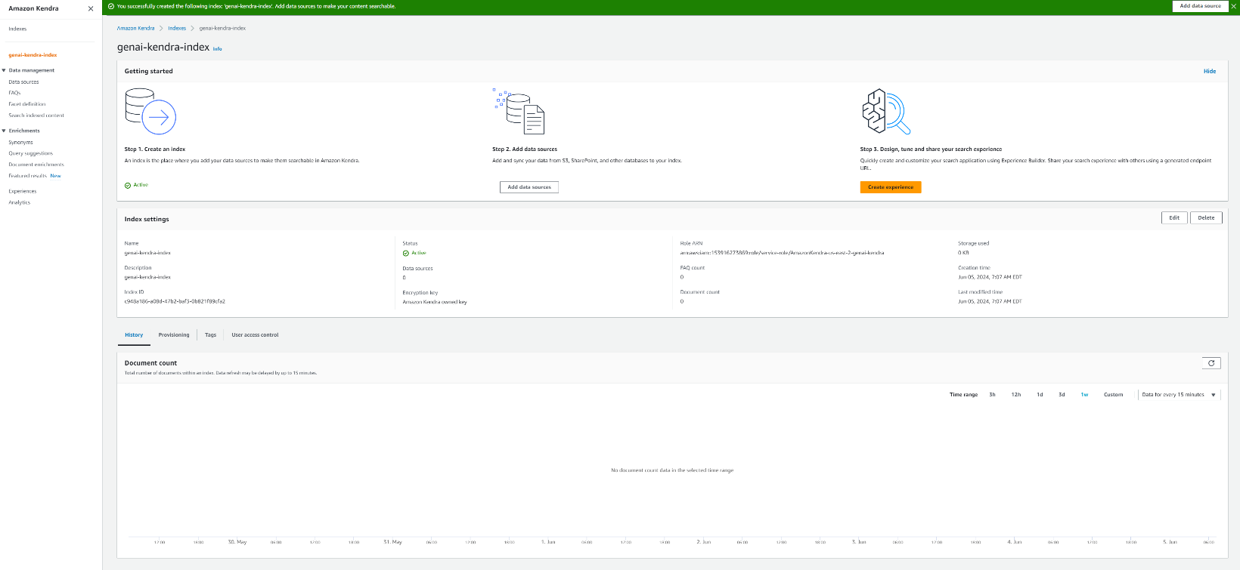Click the 31. May label on the chart axis
Screen dimensions: 1240x570
click(x=392, y=542)
